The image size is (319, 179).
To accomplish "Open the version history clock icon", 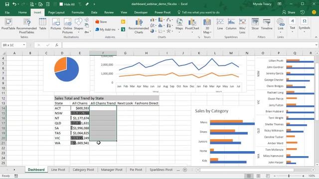I will (x=303, y=12).
